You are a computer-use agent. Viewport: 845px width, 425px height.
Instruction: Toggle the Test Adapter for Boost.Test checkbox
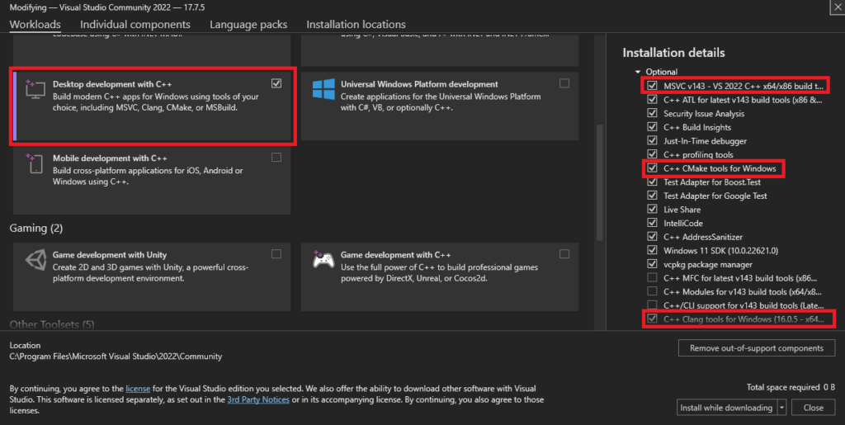pos(652,182)
